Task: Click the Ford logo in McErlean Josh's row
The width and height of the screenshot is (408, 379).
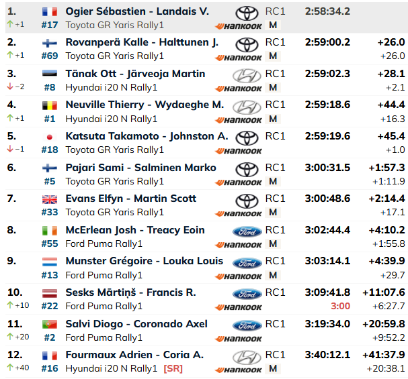Action: point(247,232)
